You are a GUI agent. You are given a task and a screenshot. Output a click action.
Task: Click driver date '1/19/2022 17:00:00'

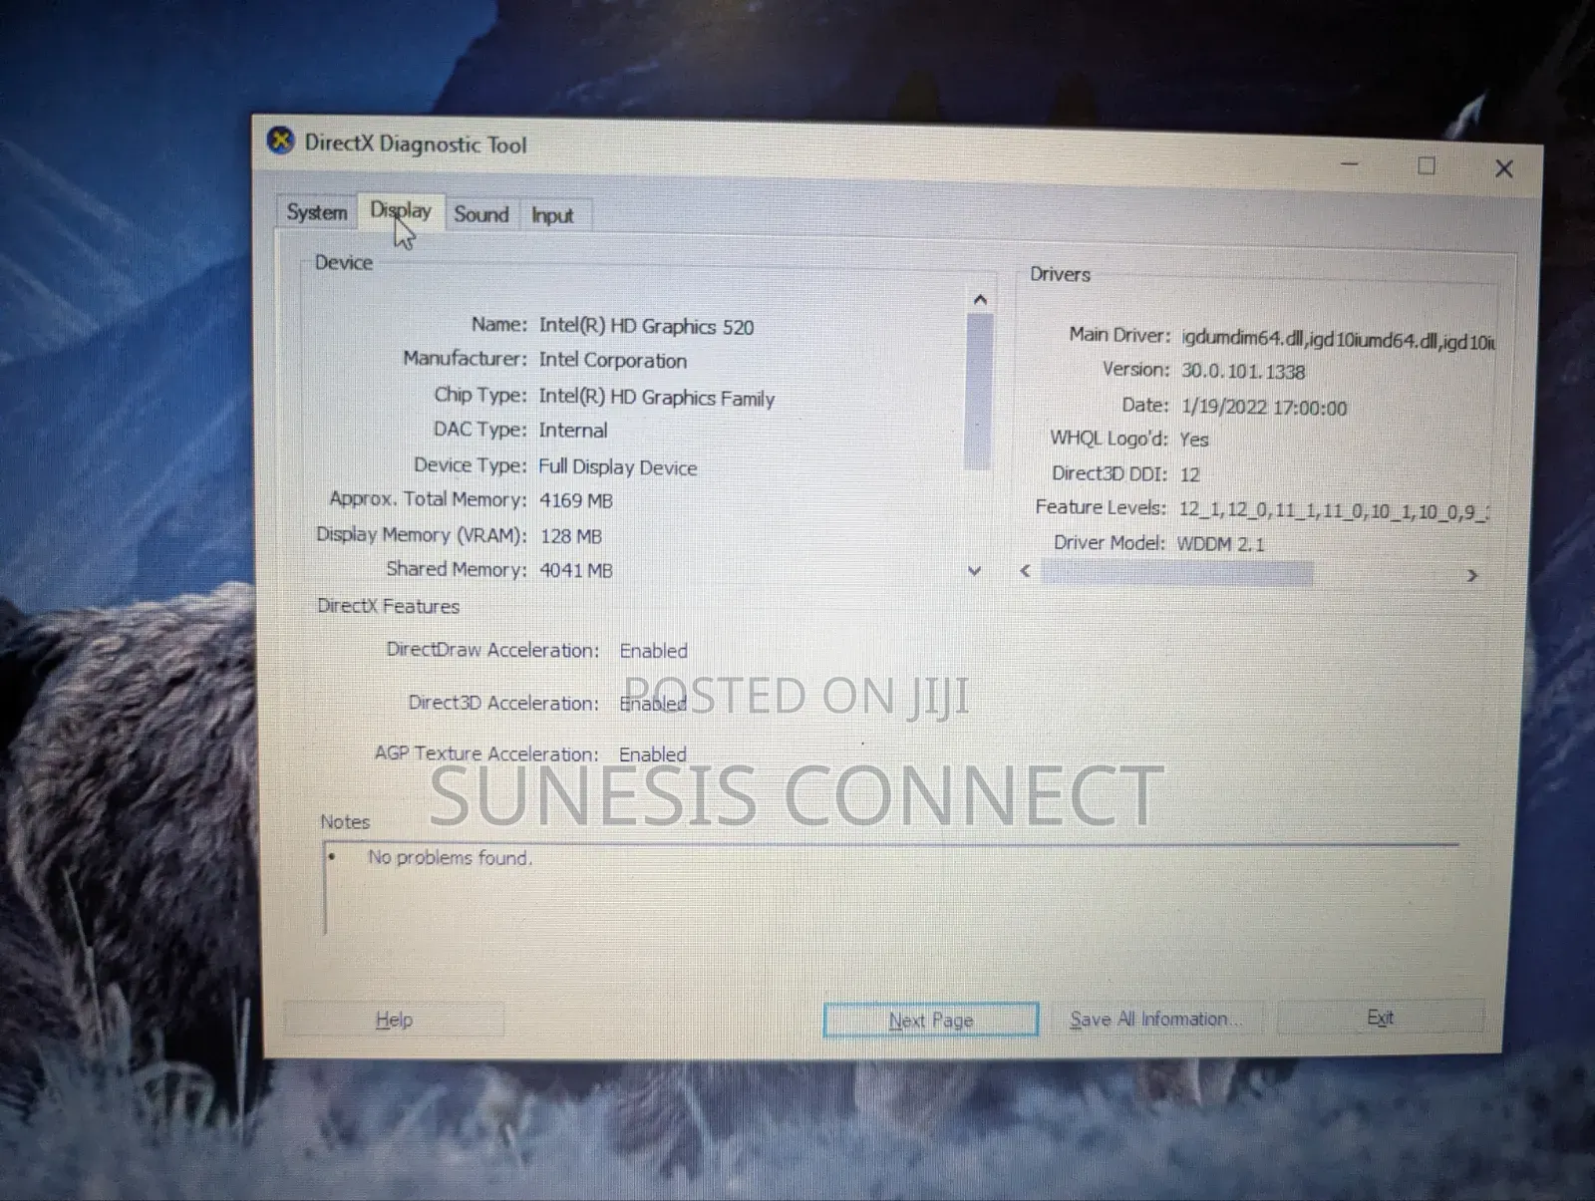pos(1264,408)
